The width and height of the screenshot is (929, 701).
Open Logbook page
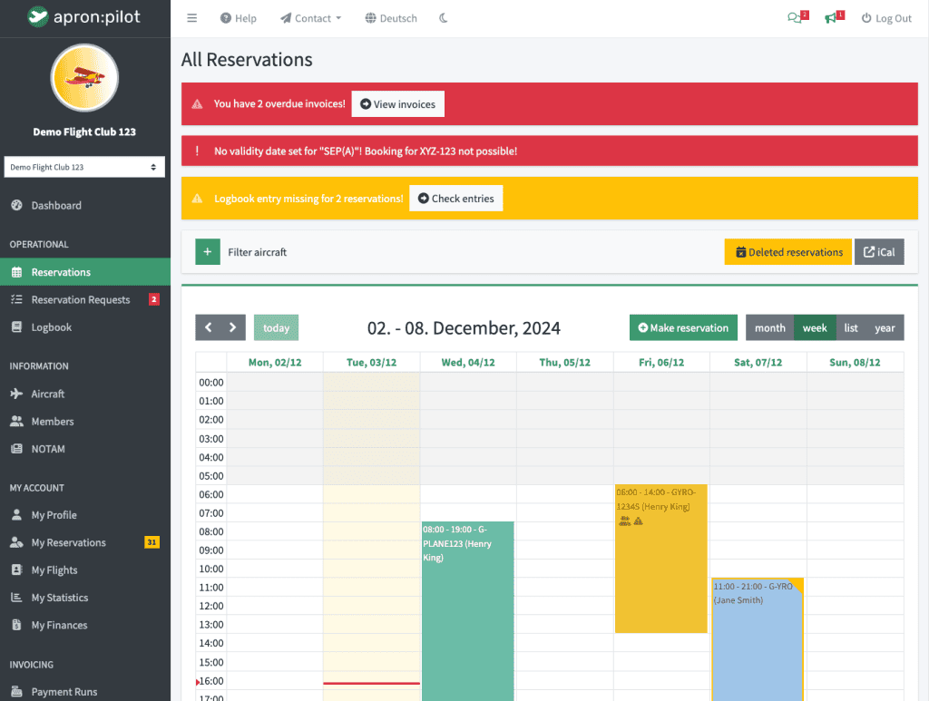coord(85,327)
